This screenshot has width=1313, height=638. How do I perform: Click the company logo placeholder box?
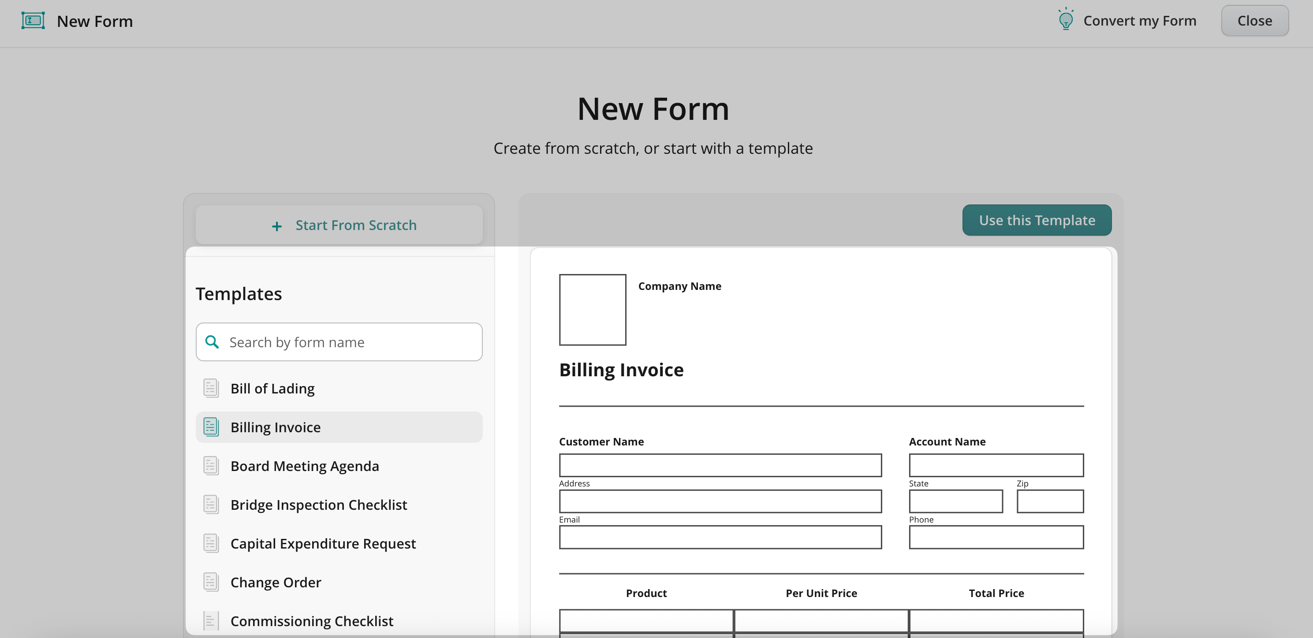[x=592, y=310]
